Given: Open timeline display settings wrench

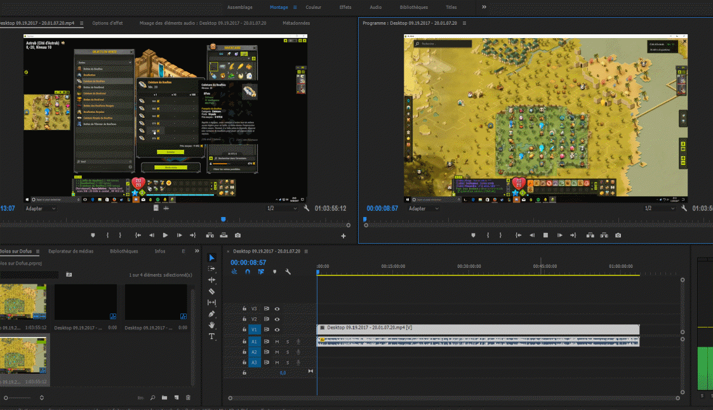Looking at the screenshot, I should coord(288,272).
